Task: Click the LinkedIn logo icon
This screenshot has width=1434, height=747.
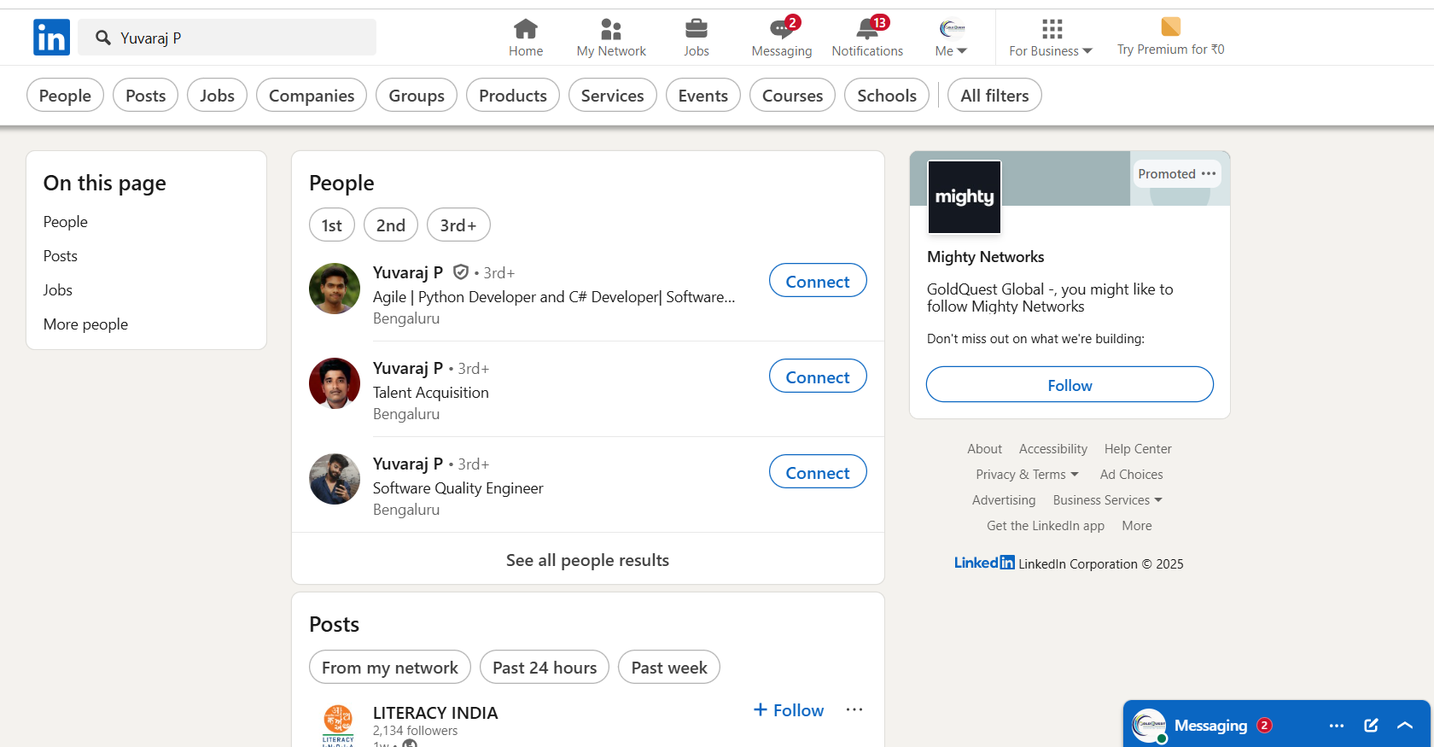Action: coord(51,38)
